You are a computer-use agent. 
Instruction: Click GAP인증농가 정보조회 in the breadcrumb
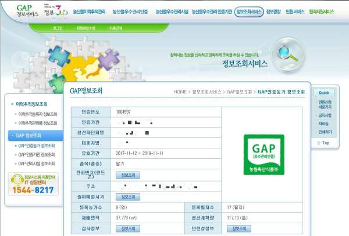(x=281, y=92)
